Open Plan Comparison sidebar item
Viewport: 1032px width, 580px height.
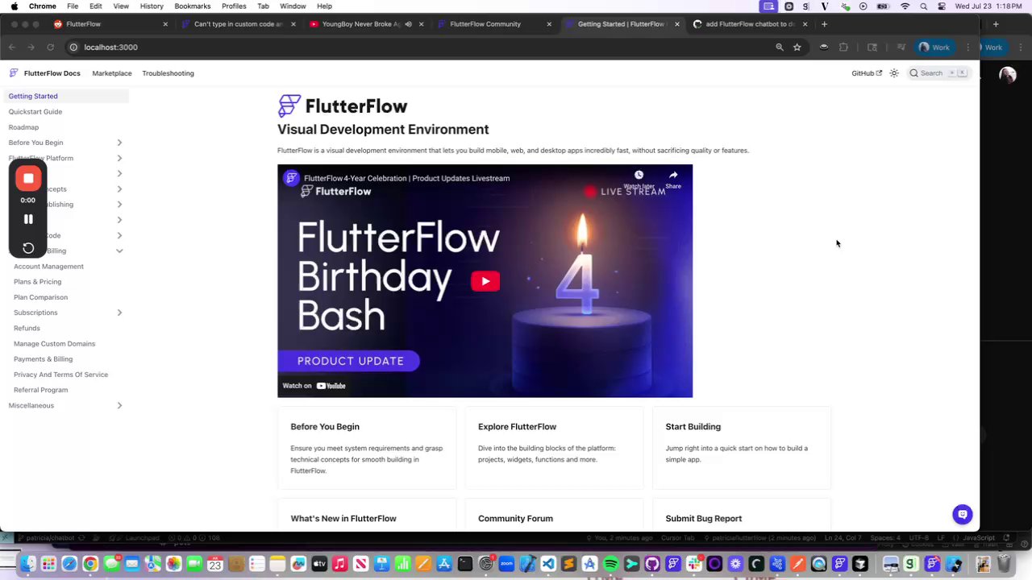(40, 297)
